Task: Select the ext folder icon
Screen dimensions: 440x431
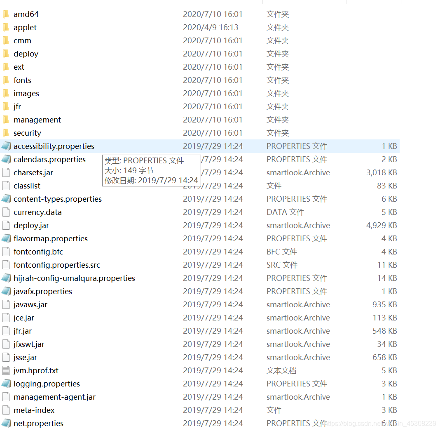Action: point(6,67)
